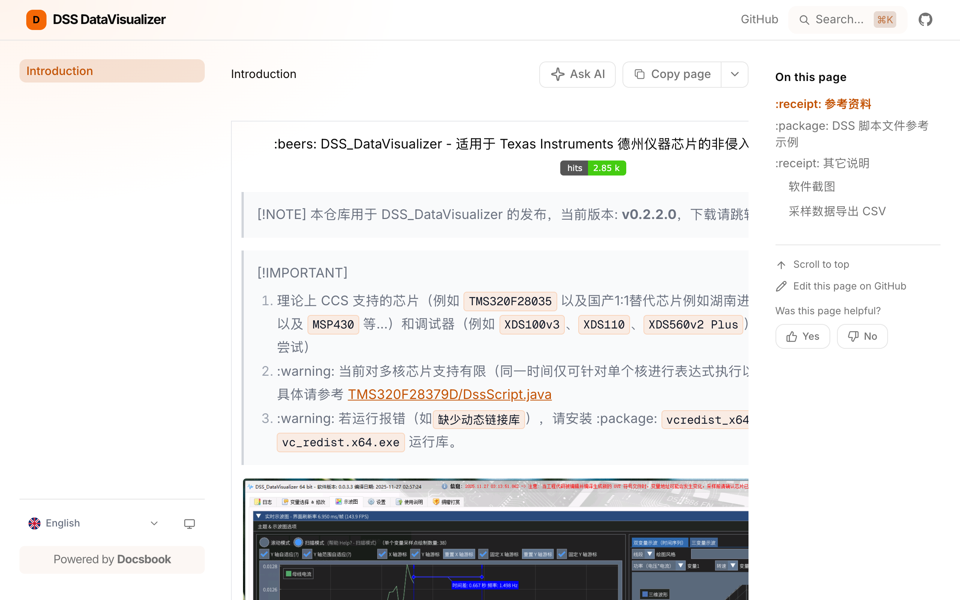Click the No helpful button
This screenshot has height=600, width=960.
coord(862,336)
